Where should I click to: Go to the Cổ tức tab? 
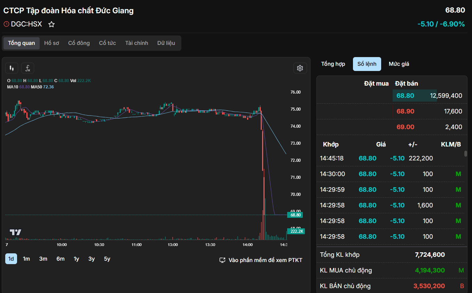click(x=107, y=43)
